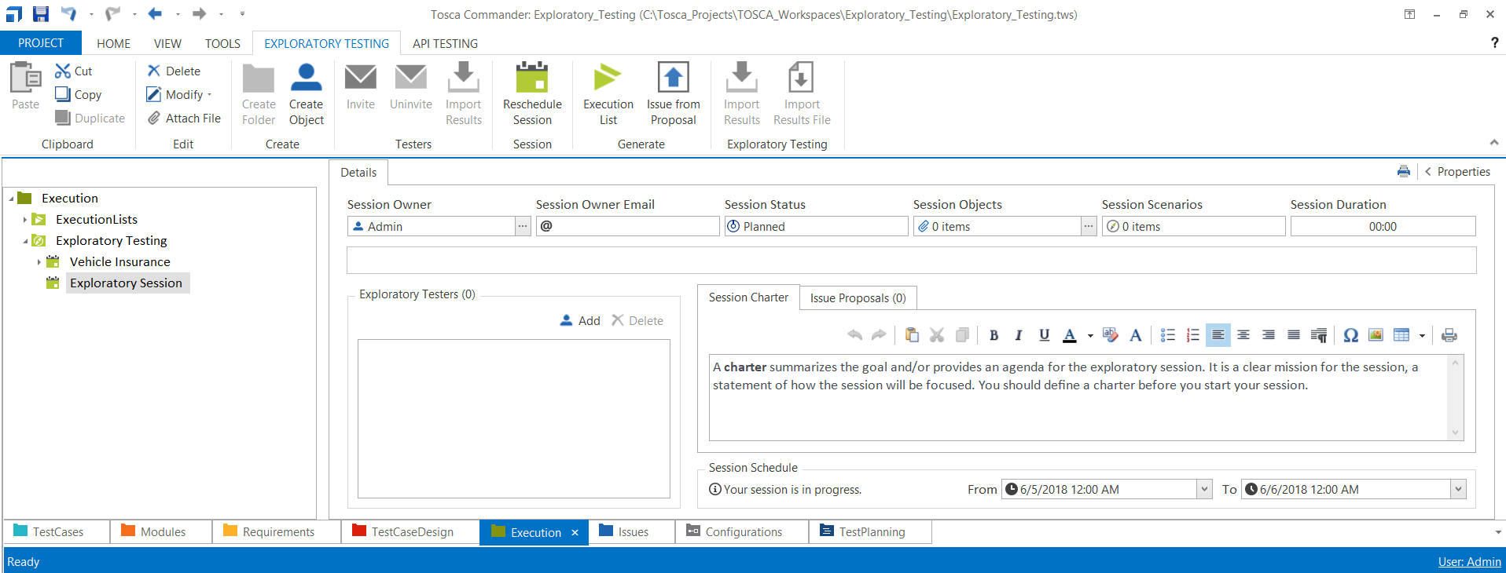Viewport: 1506px width, 573px height.
Task: Open the From date dropdown
Action: pos(1204,489)
